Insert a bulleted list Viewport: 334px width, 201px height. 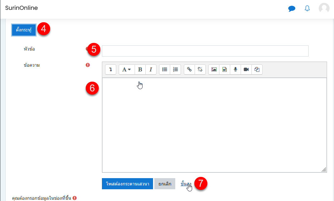pyautogui.click(x=164, y=70)
